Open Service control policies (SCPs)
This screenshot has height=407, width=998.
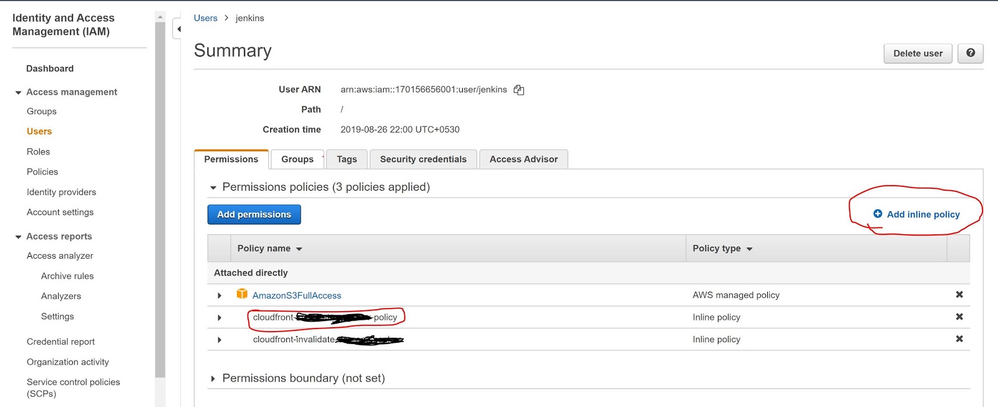pyautogui.click(x=73, y=388)
